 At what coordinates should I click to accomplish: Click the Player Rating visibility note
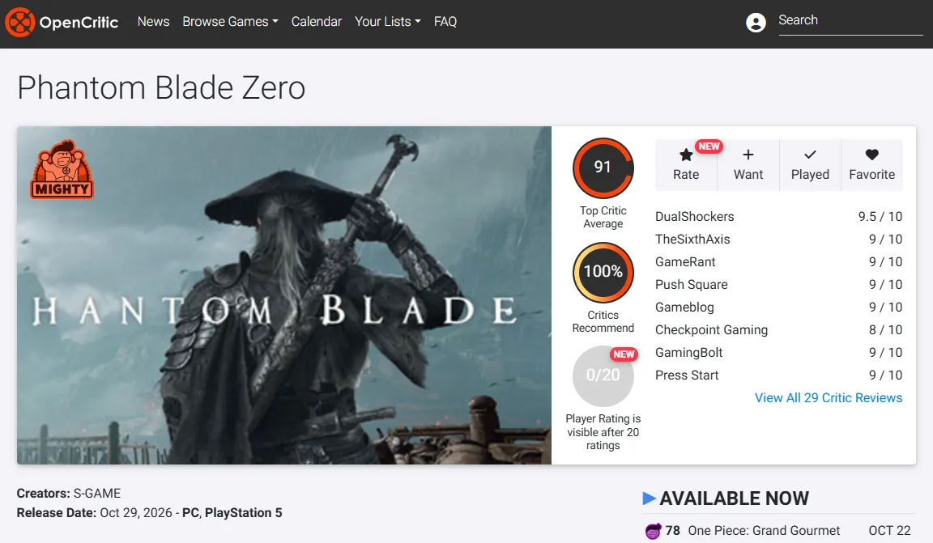coord(603,432)
